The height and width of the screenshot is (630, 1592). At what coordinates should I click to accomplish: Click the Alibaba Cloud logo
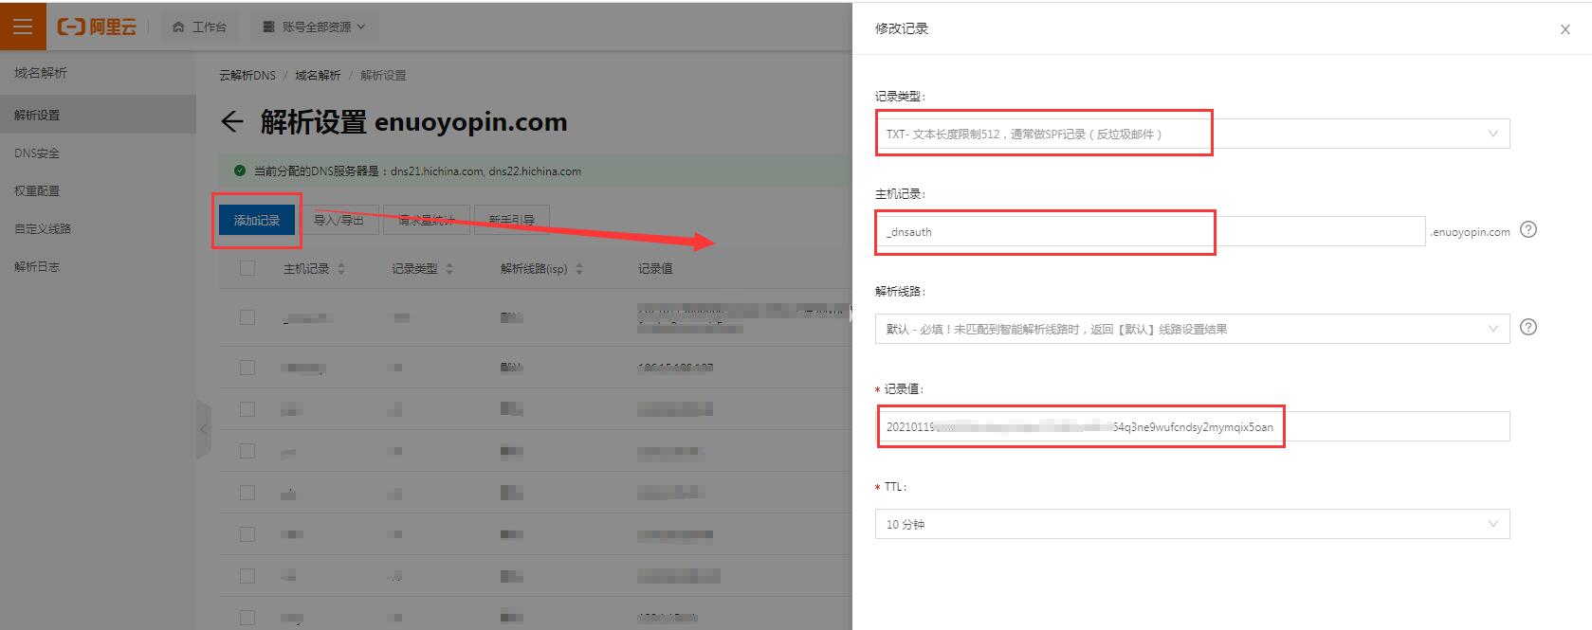click(x=97, y=27)
